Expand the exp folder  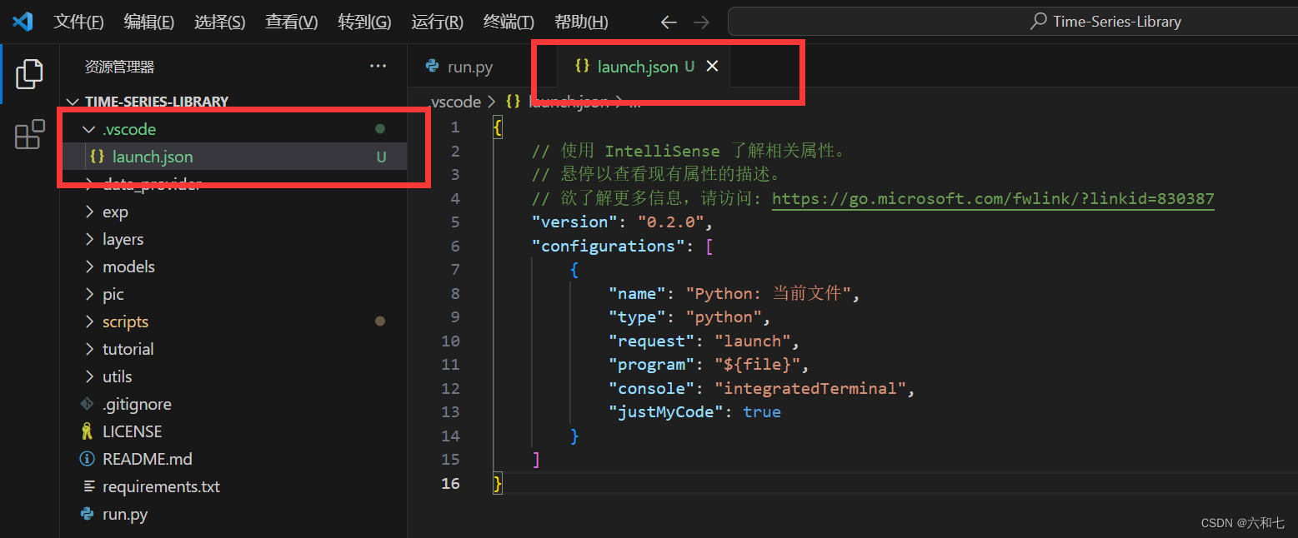tap(88, 212)
